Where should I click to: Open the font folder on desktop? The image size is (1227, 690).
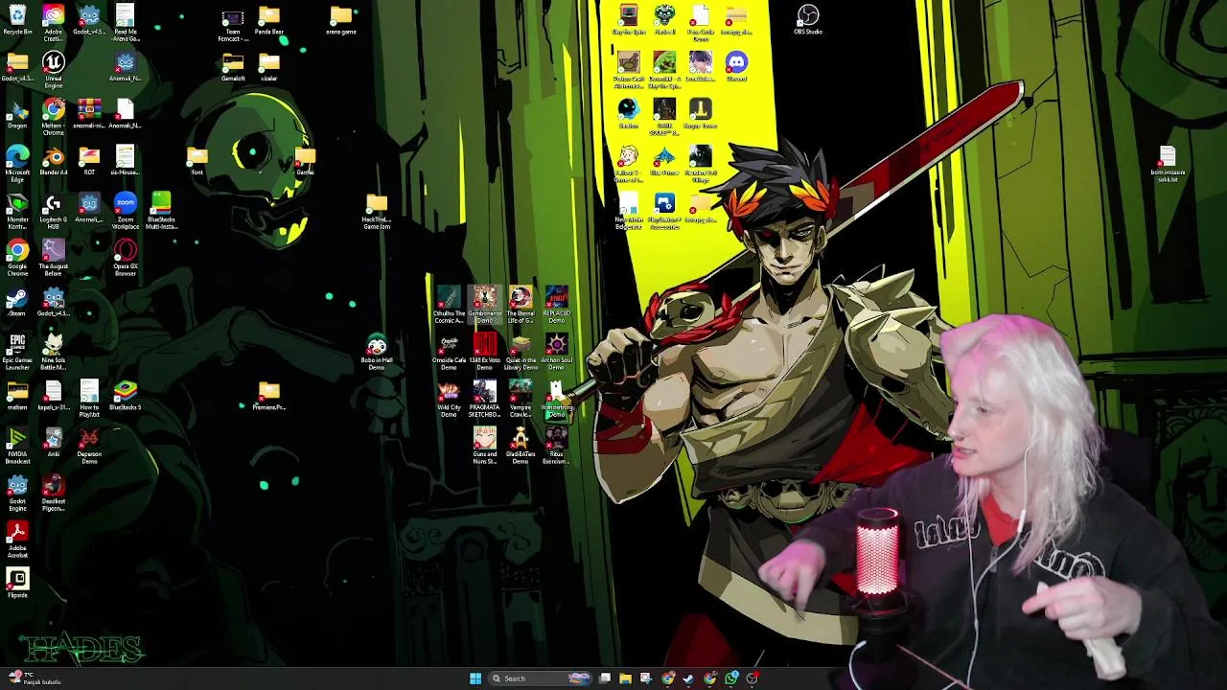[197, 161]
